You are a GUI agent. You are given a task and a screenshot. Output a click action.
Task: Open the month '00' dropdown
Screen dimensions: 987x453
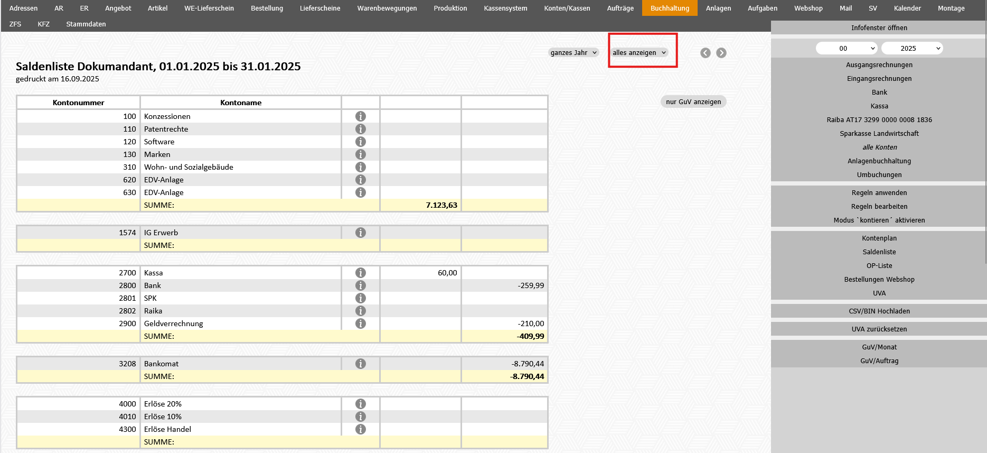[847, 48]
